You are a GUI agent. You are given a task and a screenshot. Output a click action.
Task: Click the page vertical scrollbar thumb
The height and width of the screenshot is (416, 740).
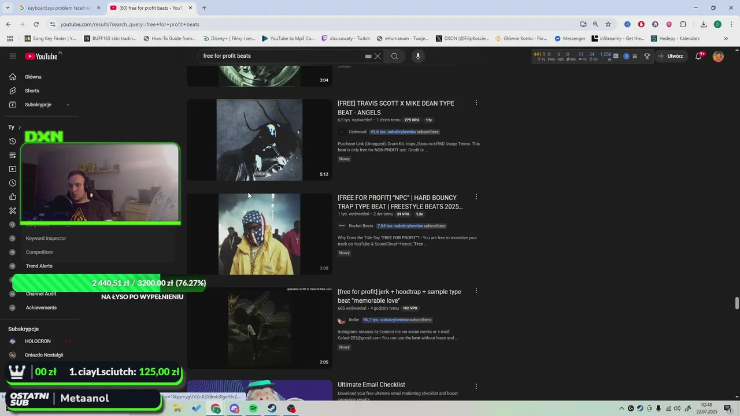point(737,303)
